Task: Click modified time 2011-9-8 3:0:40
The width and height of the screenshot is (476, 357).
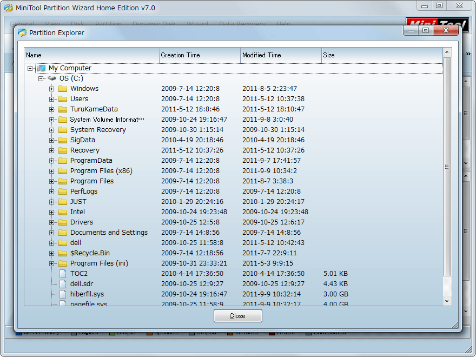Action: (268, 120)
